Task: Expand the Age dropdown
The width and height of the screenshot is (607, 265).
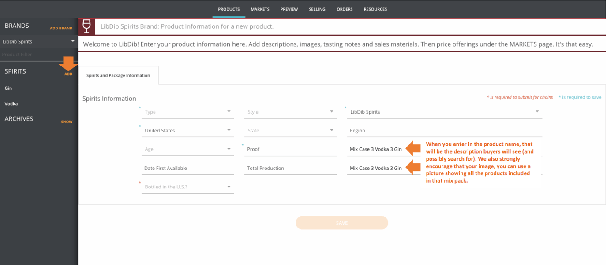Action: tap(187, 149)
